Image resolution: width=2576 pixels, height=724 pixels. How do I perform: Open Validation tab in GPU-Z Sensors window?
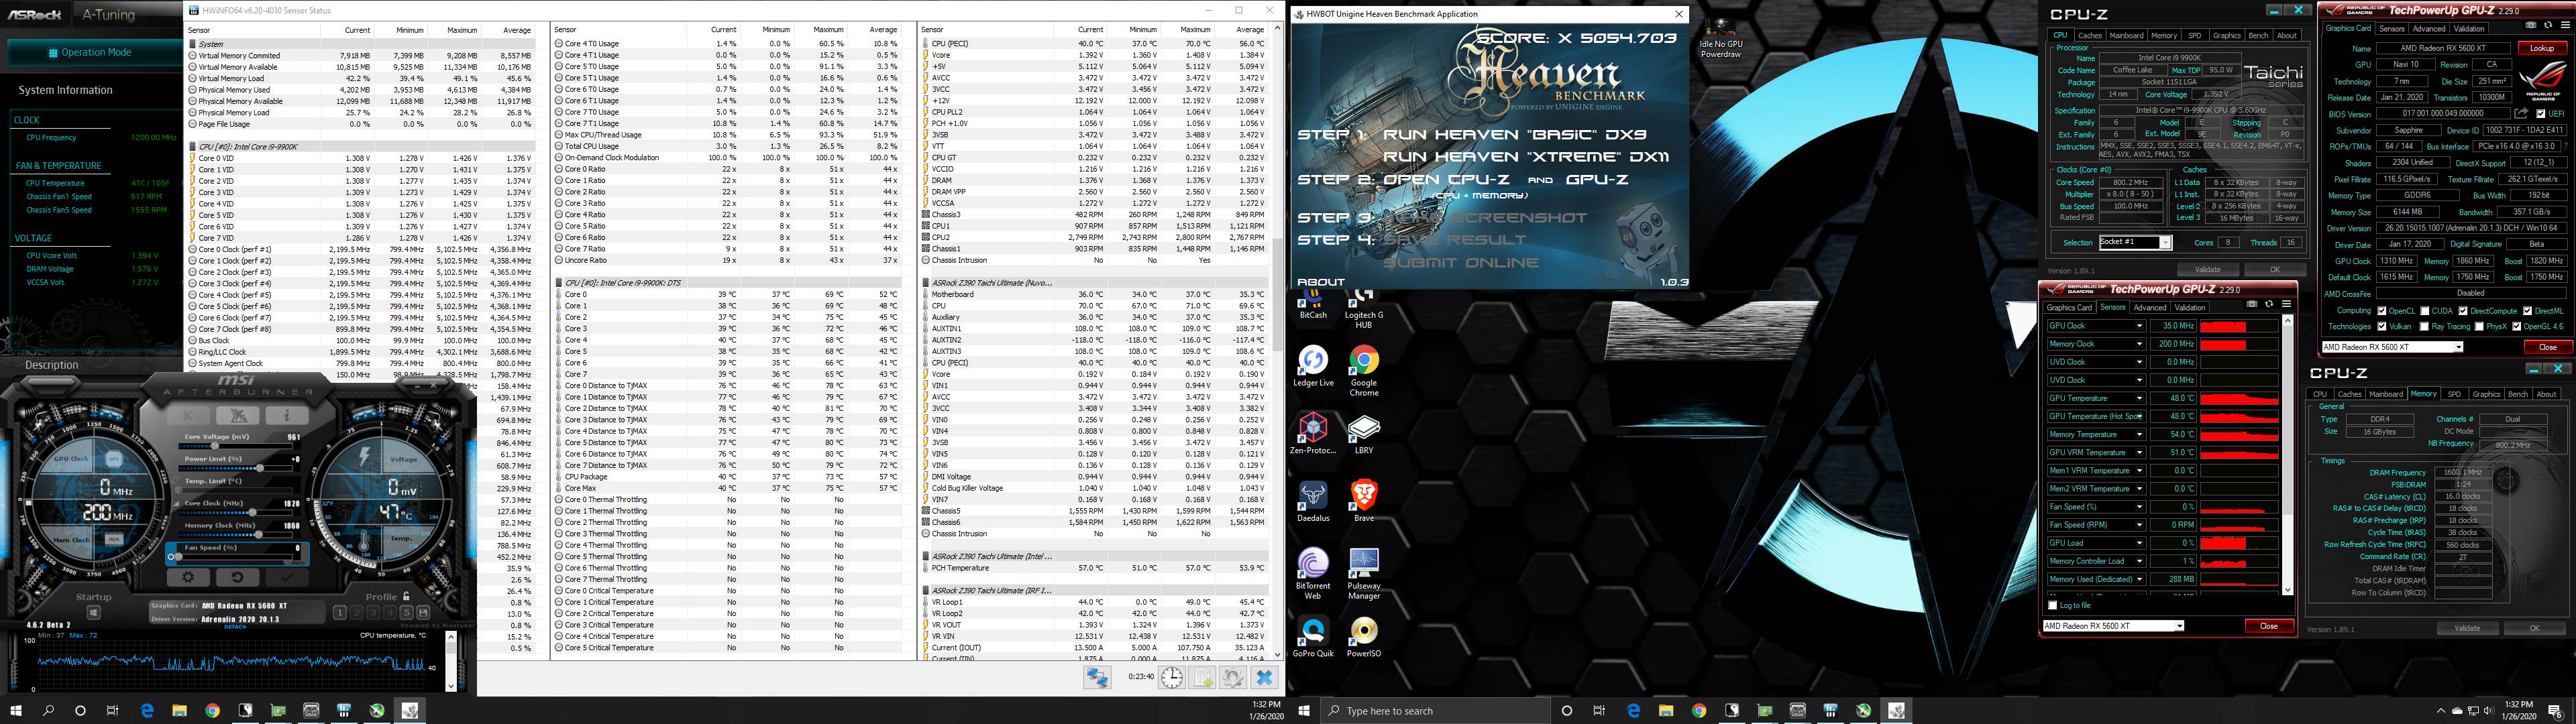(x=2190, y=308)
